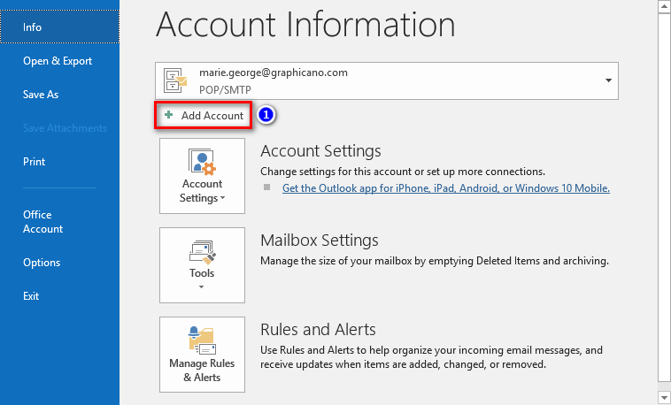
Task: Open the Open & Export menu item
Action: coord(58,61)
